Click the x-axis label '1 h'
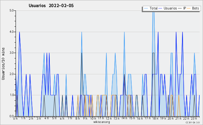The height and width of the screenshot is (125, 203). [x=23, y=118]
